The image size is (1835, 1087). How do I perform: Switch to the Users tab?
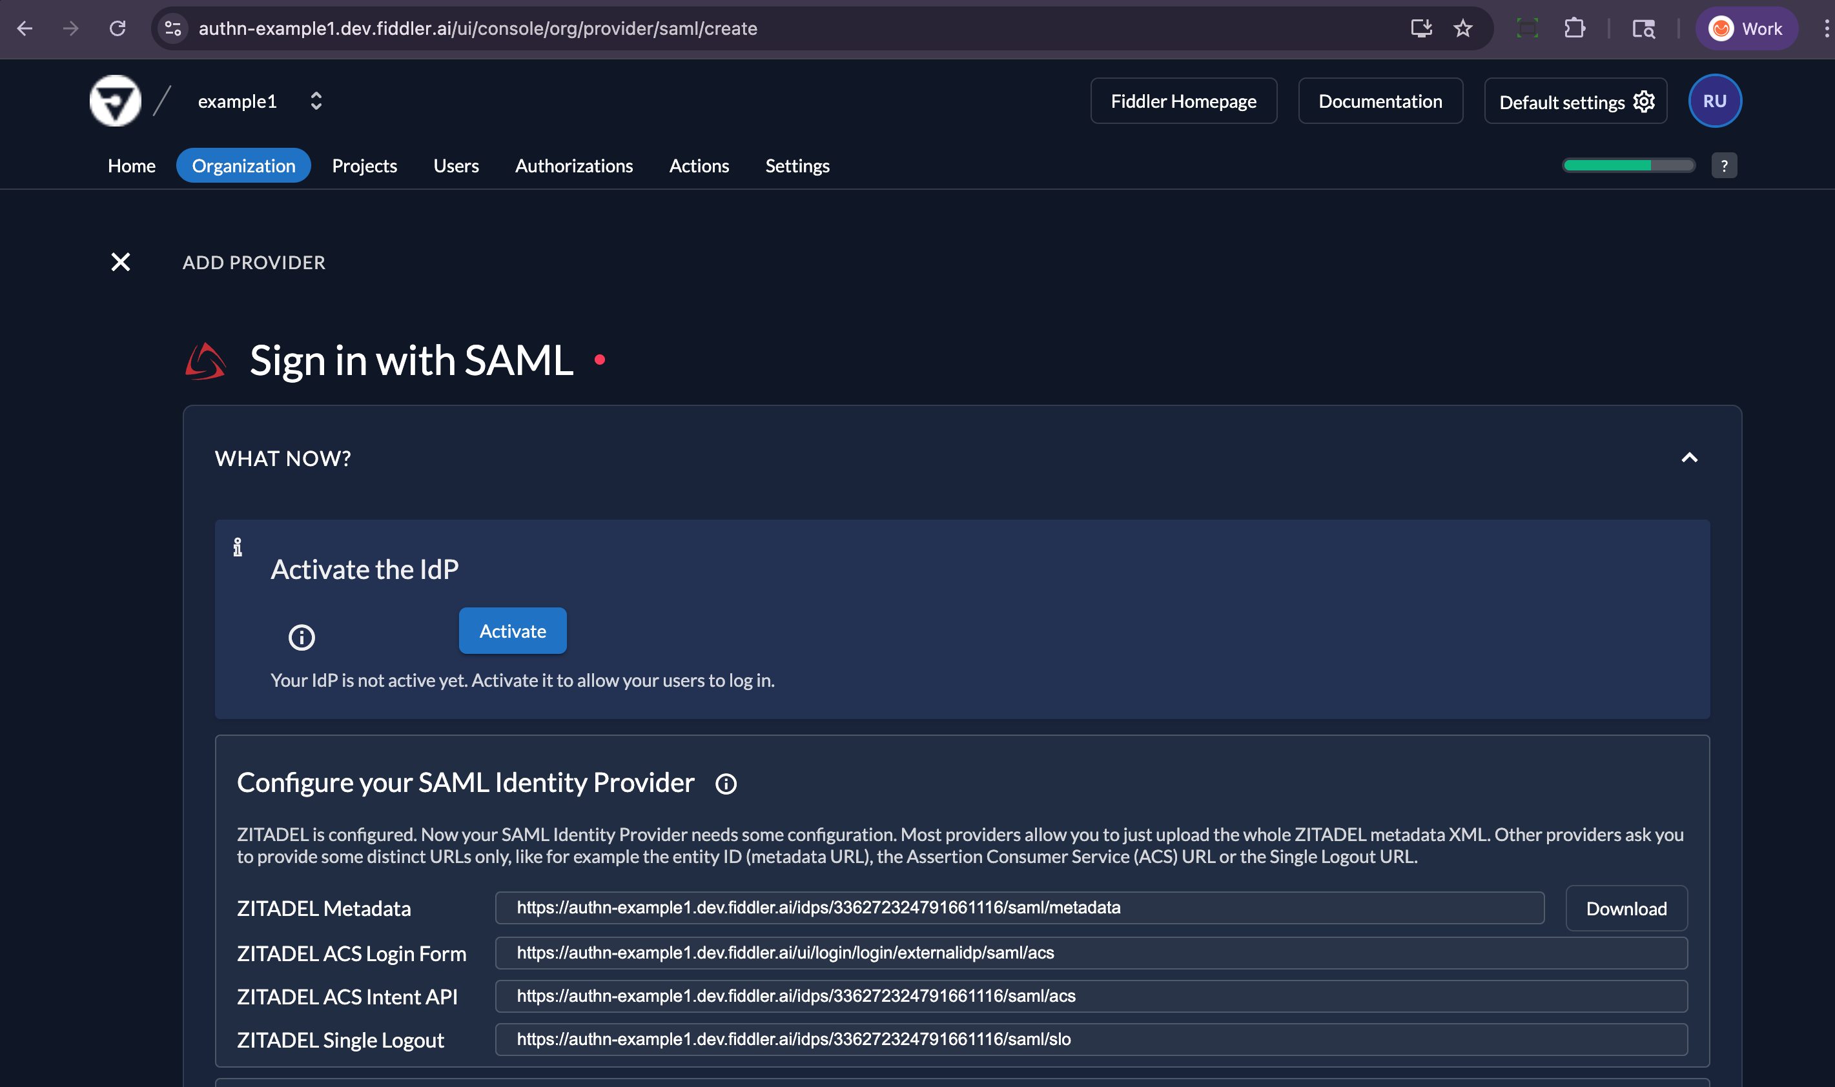click(456, 165)
